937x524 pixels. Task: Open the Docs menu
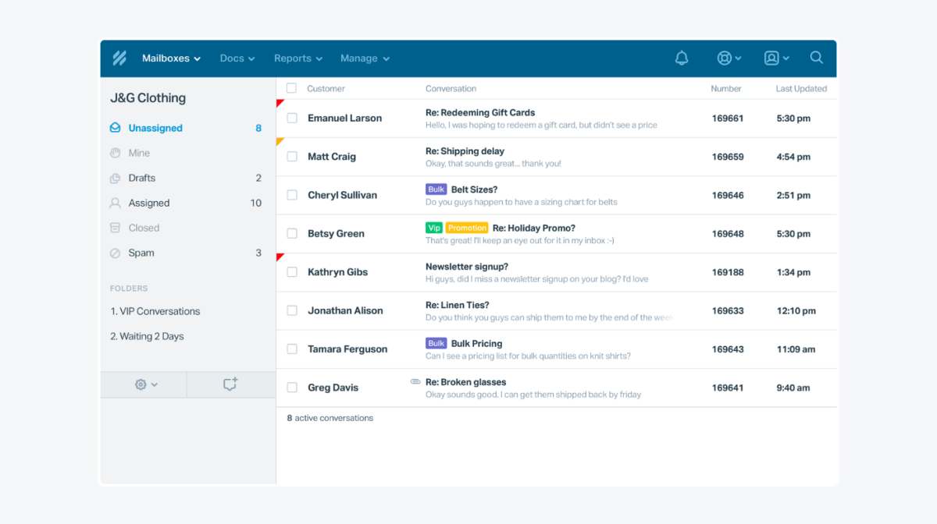point(237,58)
